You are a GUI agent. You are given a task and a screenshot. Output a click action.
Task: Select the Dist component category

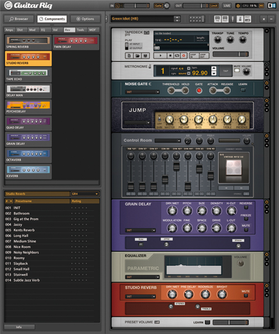[x=21, y=30]
